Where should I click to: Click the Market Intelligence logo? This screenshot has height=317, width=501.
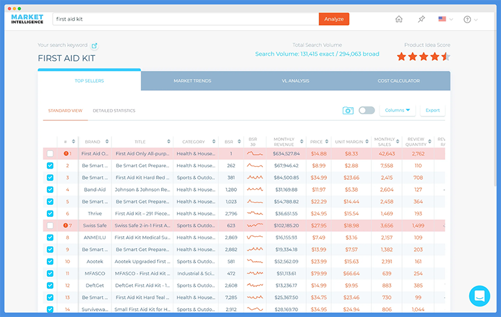(x=27, y=19)
